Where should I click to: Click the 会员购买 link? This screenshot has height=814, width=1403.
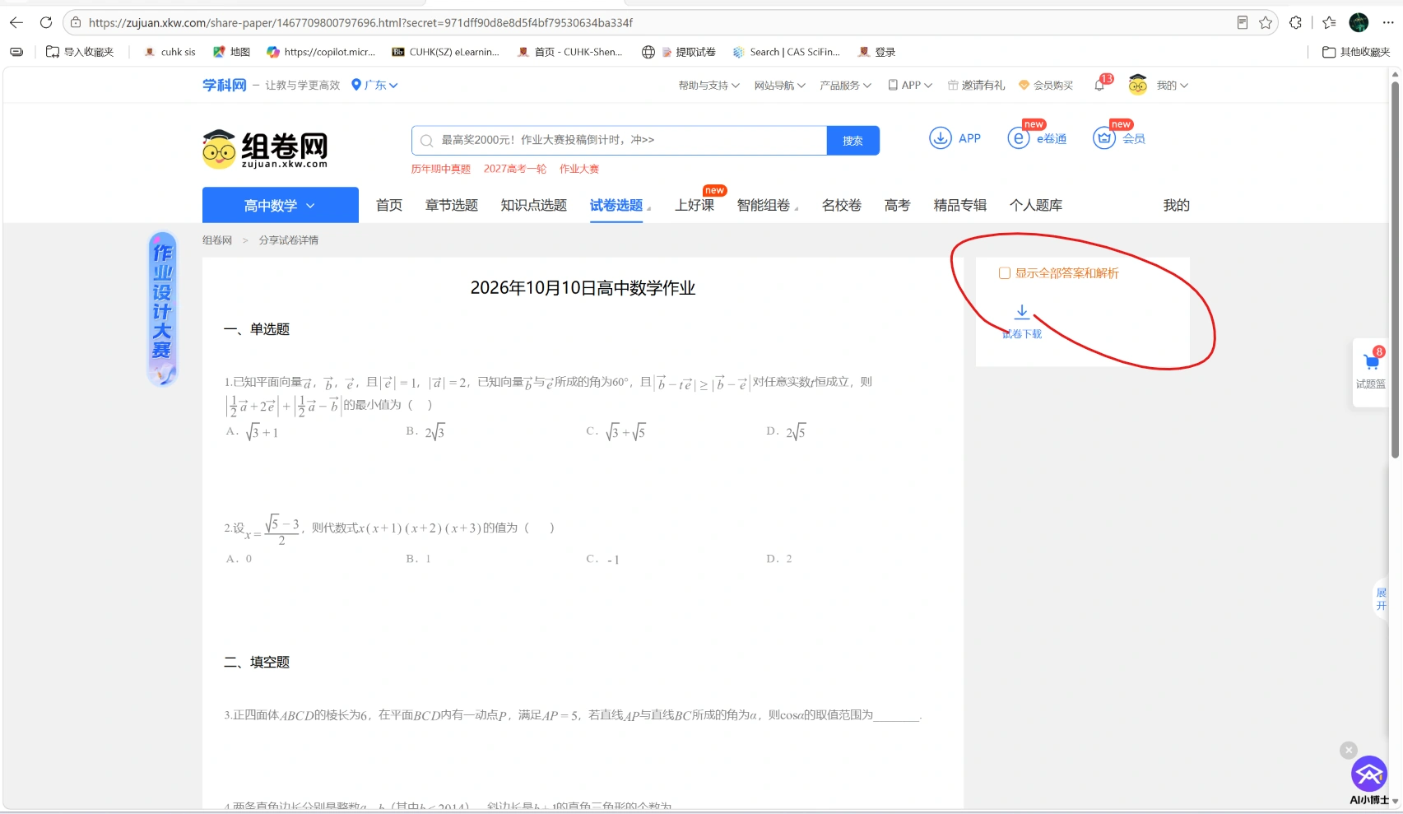[1045, 85]
